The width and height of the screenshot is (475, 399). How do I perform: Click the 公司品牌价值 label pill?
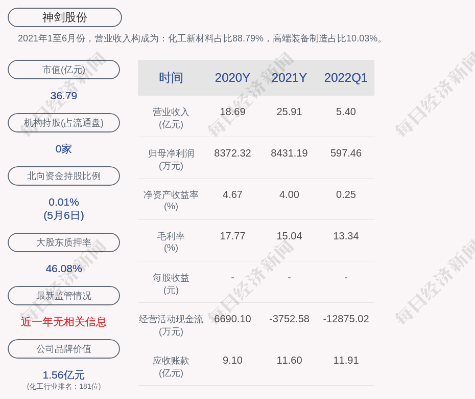[64, 349]
